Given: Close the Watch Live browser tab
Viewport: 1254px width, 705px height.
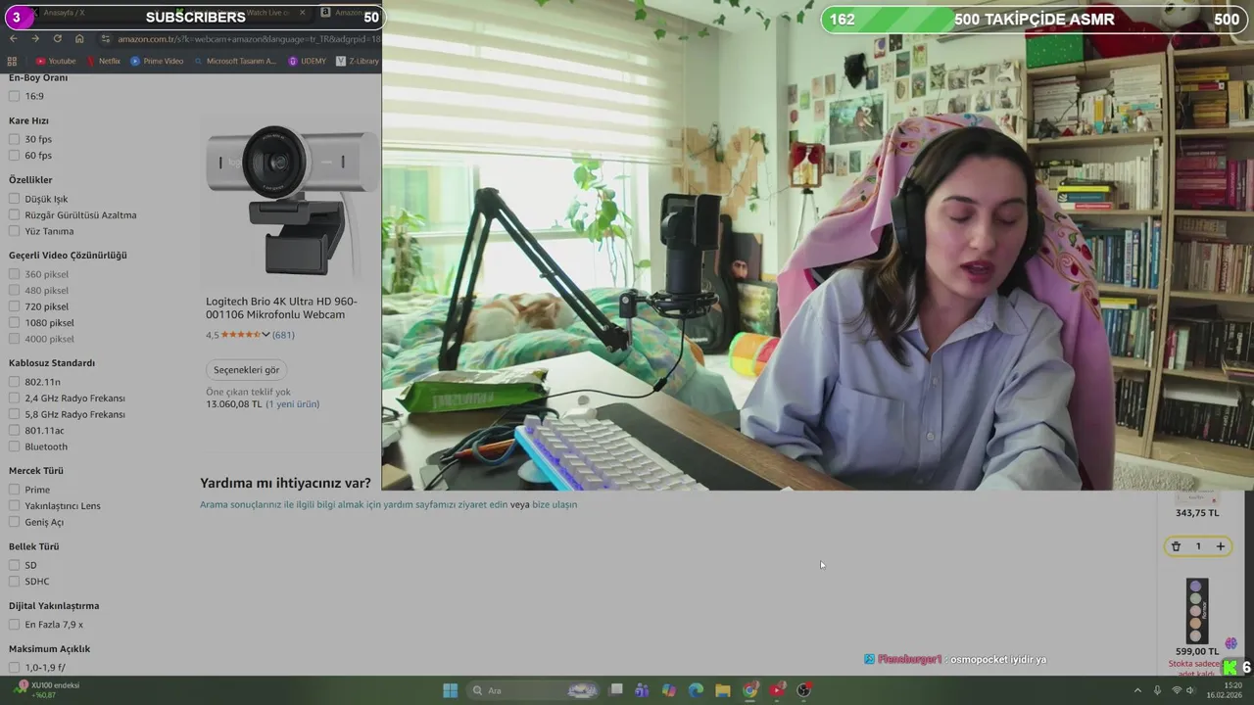Looking at the screenshot, I should pyautogui.click(x=302, y=13).
